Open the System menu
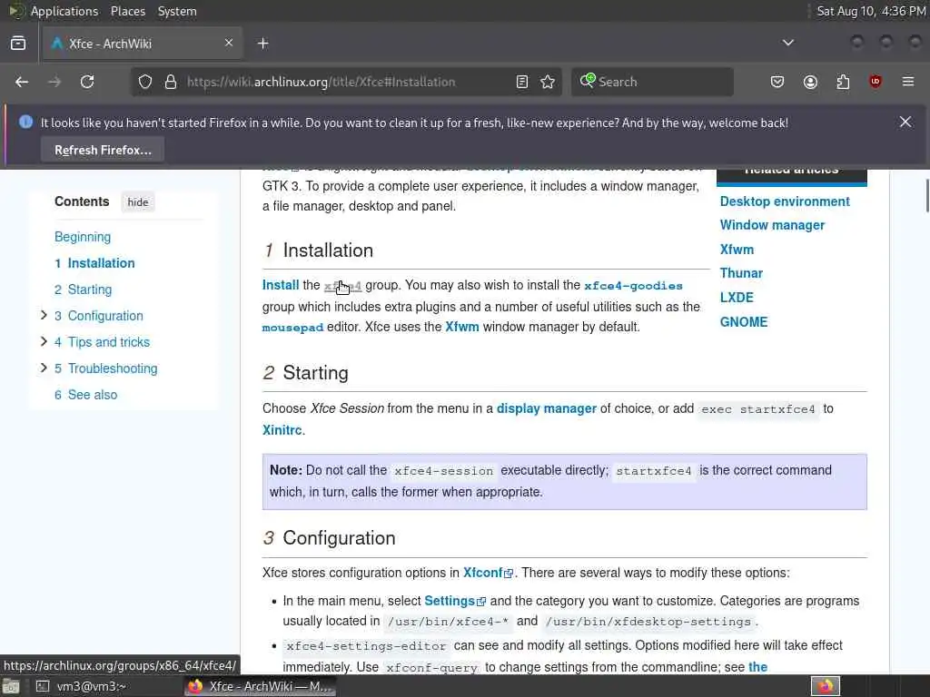This screenshot has height=697, width=930. pyautogui.click(x=177, y=11)
